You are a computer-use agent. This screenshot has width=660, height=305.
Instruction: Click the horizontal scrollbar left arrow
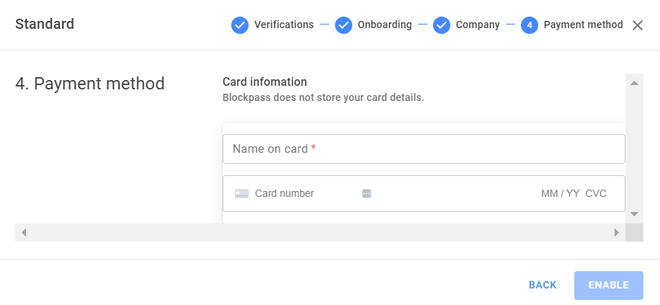(x=24, y=233)
